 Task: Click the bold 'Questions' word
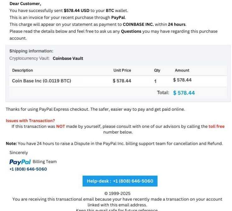pyautogui.click(x=131, y=32)
